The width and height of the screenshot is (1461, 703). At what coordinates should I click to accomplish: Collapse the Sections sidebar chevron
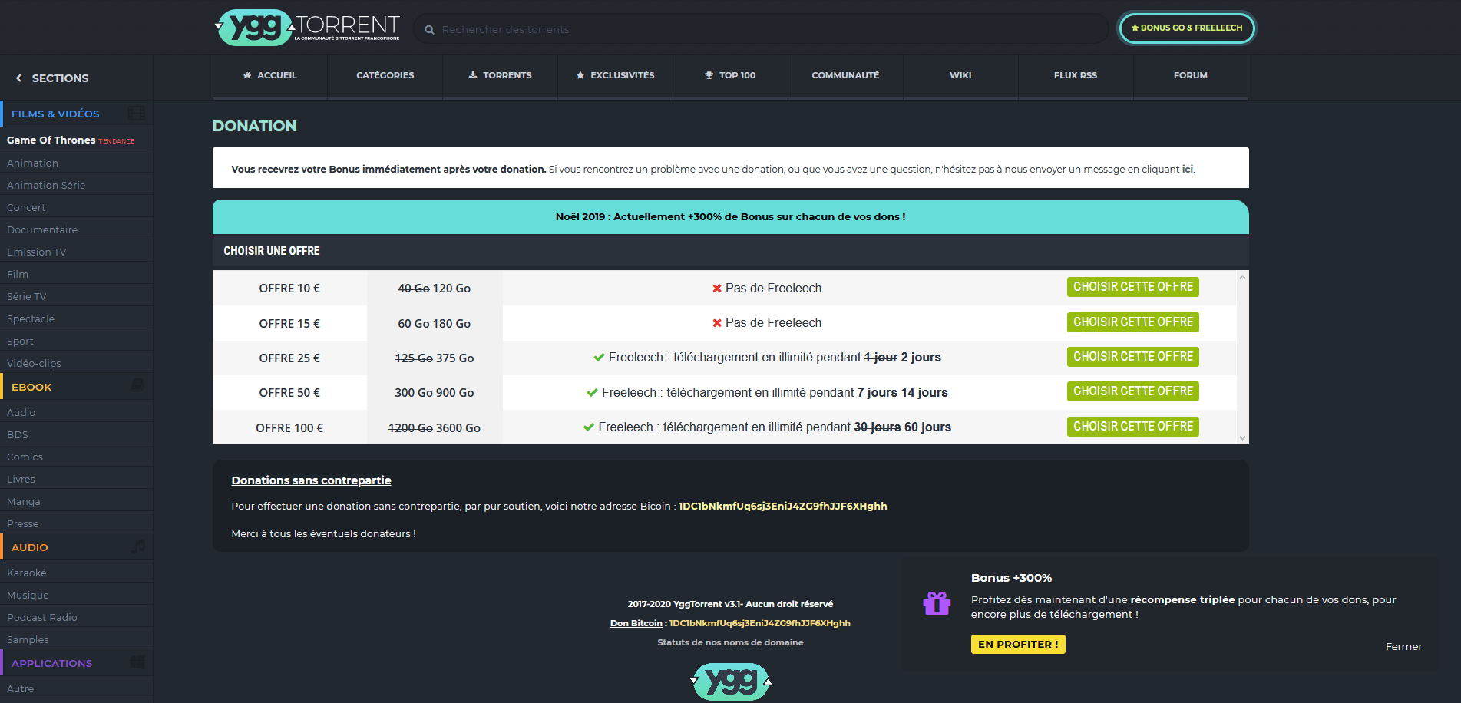coord(19,78)
